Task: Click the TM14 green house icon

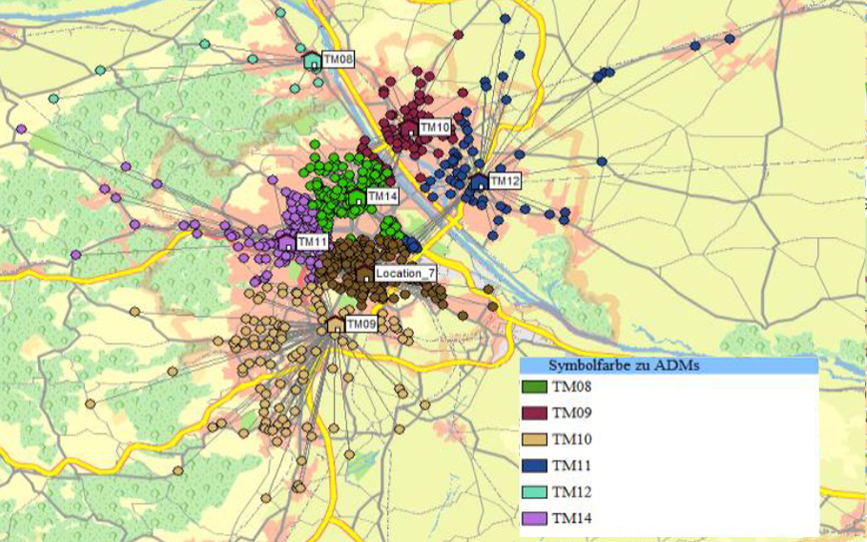Action: coord(357,197)
